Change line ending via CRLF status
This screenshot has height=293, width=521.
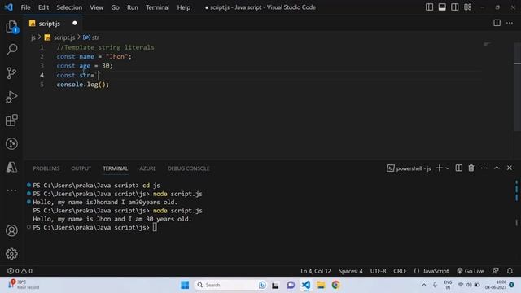coord(400,271)
